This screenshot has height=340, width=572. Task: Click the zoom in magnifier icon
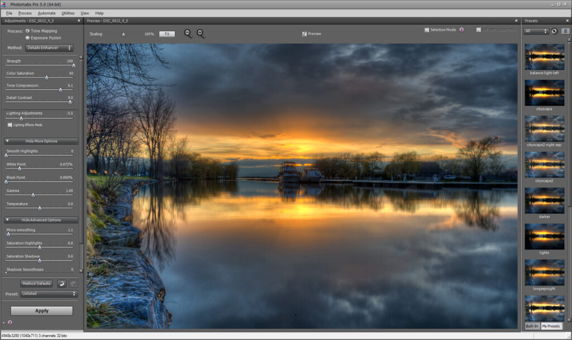201,33
